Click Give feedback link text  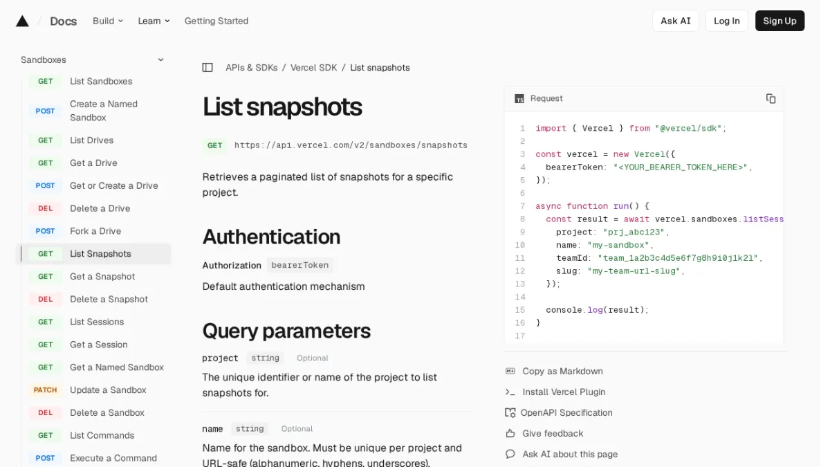tap(553, 434)
